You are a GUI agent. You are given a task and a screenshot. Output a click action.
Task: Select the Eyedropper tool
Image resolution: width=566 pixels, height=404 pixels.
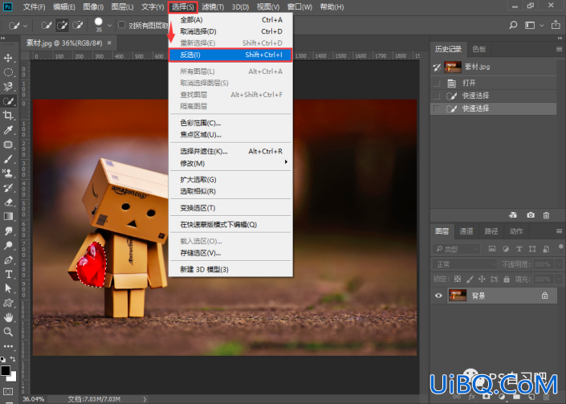[8, 130]
